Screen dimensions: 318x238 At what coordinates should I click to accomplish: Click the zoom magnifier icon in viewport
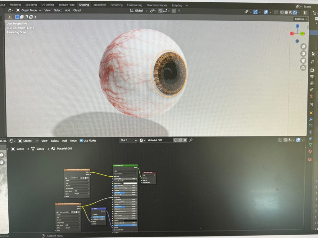303,47
